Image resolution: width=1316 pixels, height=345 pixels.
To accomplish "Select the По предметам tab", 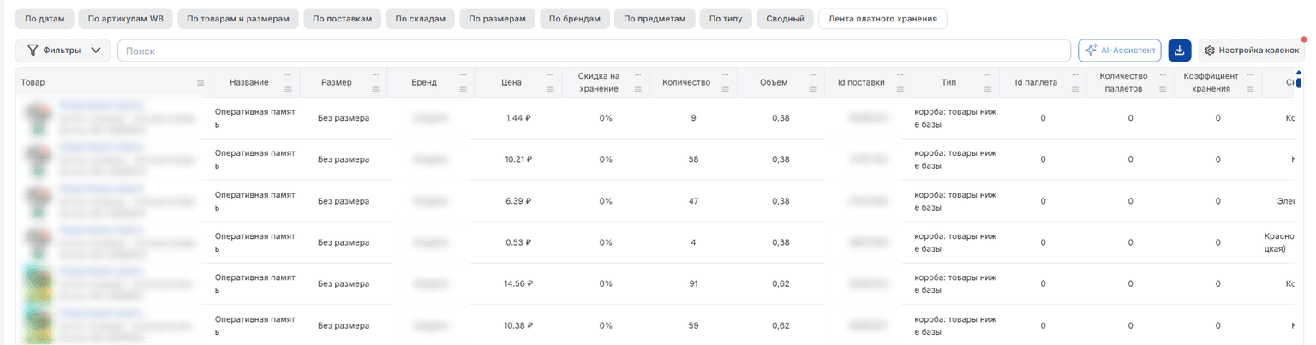I will 654,19.
